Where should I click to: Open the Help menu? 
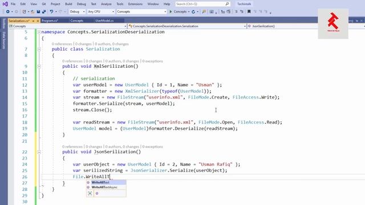pos(167,4)
